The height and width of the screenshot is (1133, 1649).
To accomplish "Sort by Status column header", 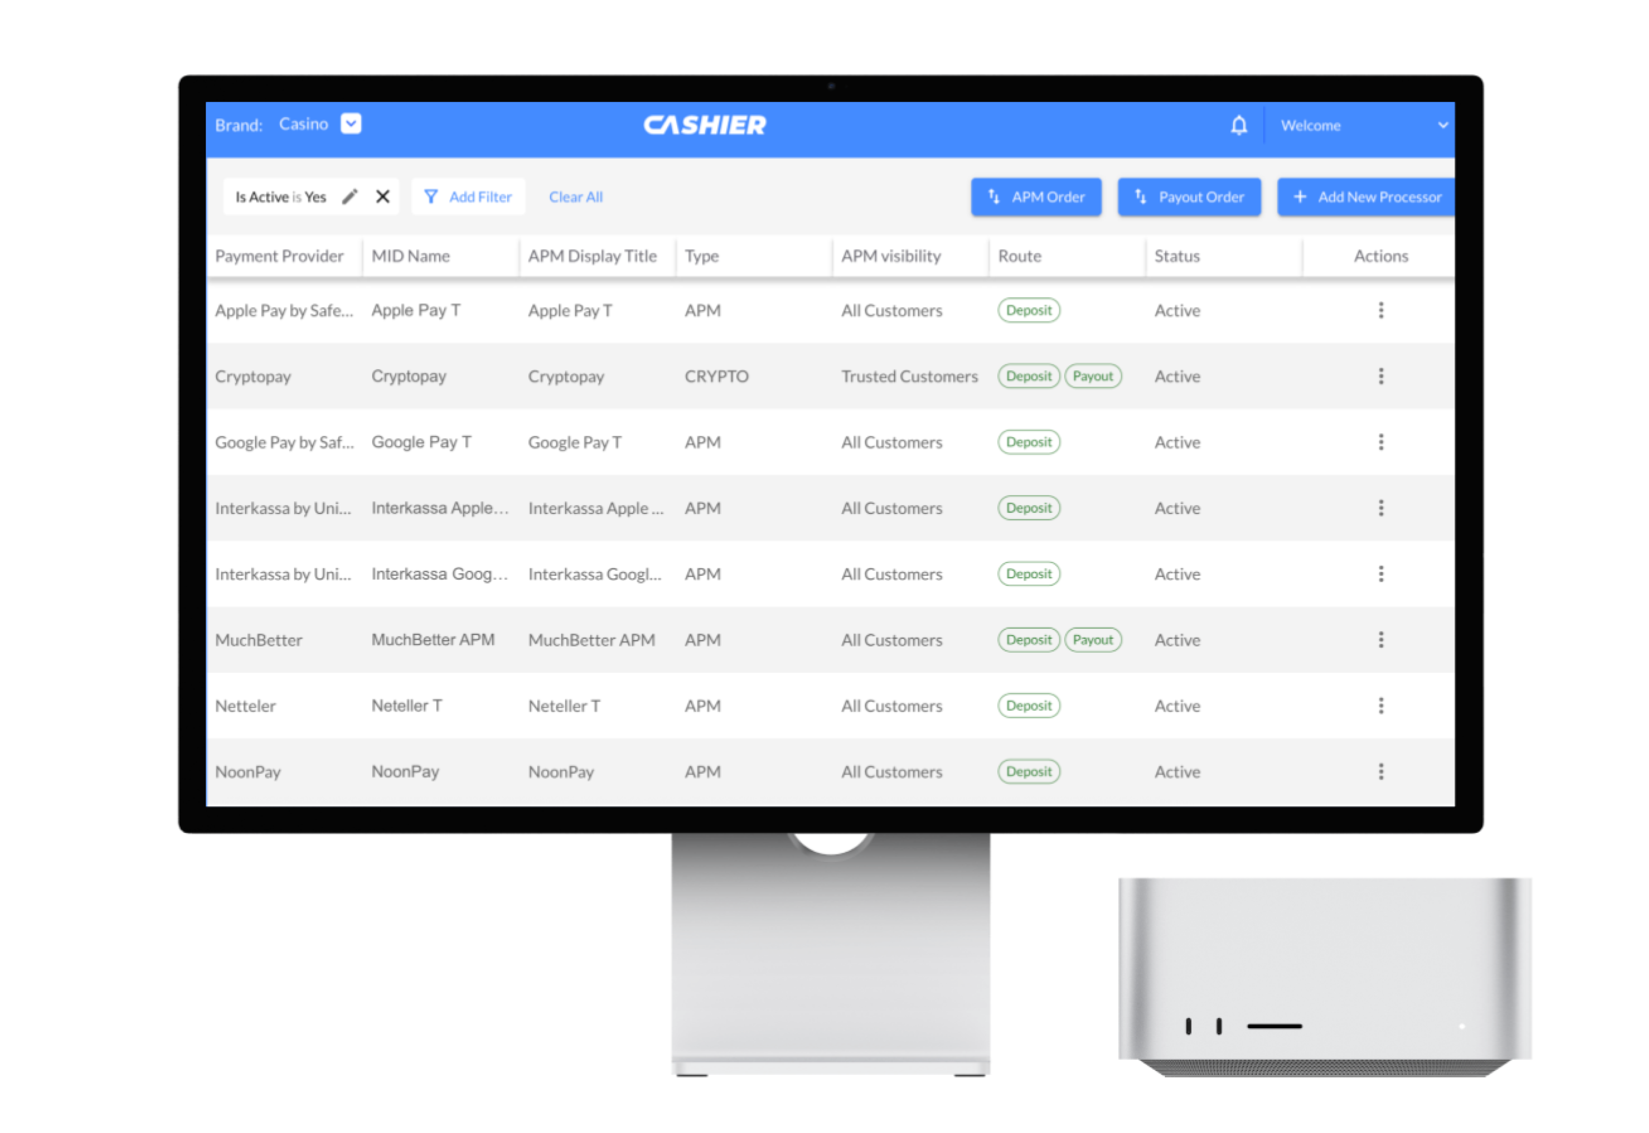I will pyautogui.click(x=1177, y=256).
